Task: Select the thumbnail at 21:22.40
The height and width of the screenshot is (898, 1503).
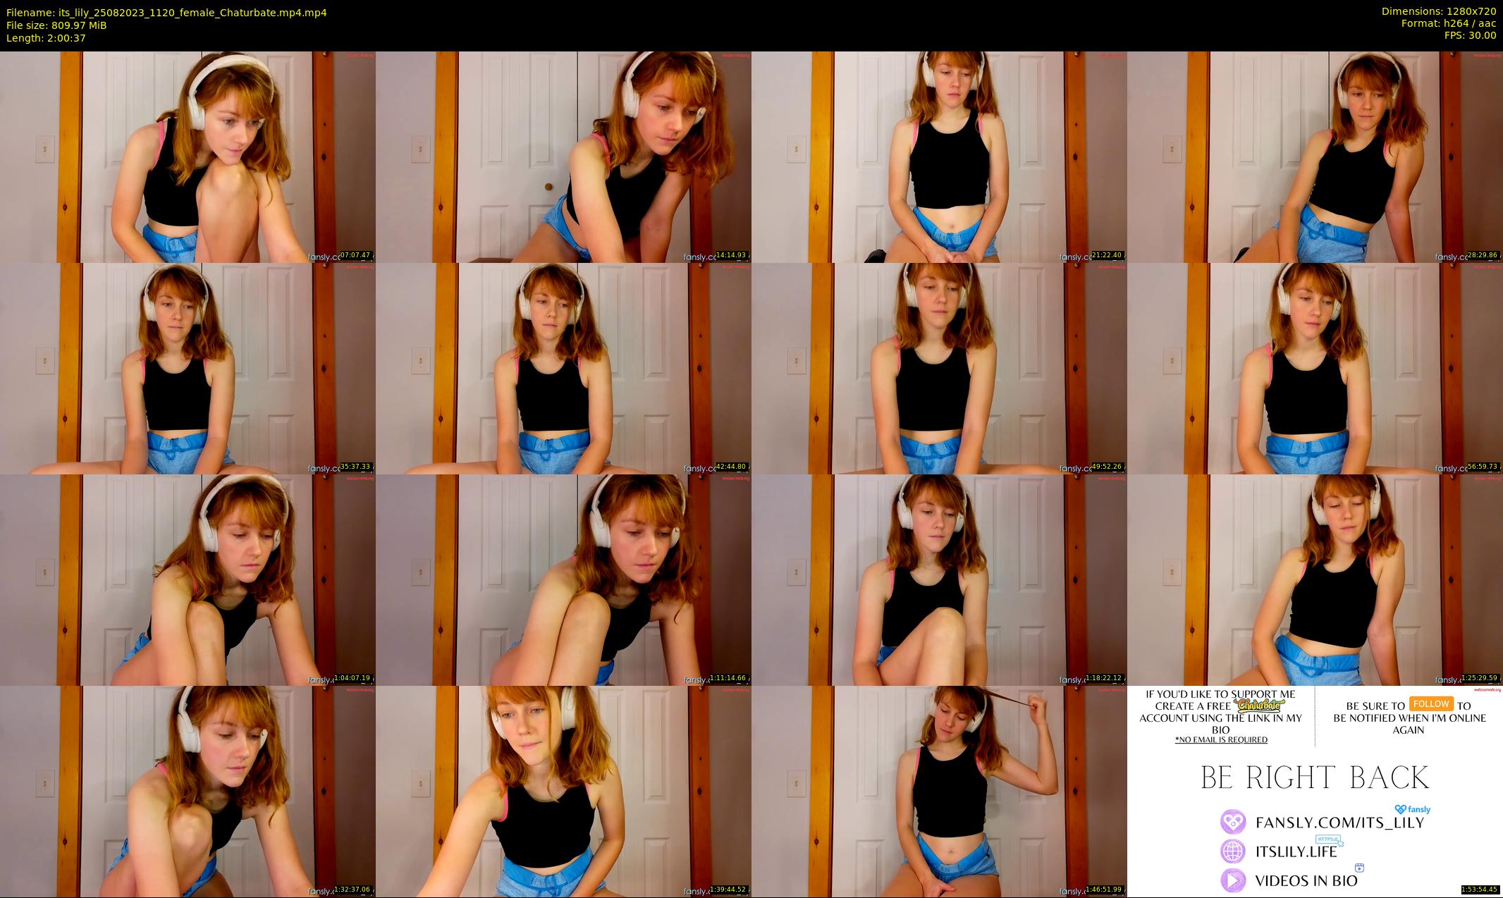Action: click(939, 156)
